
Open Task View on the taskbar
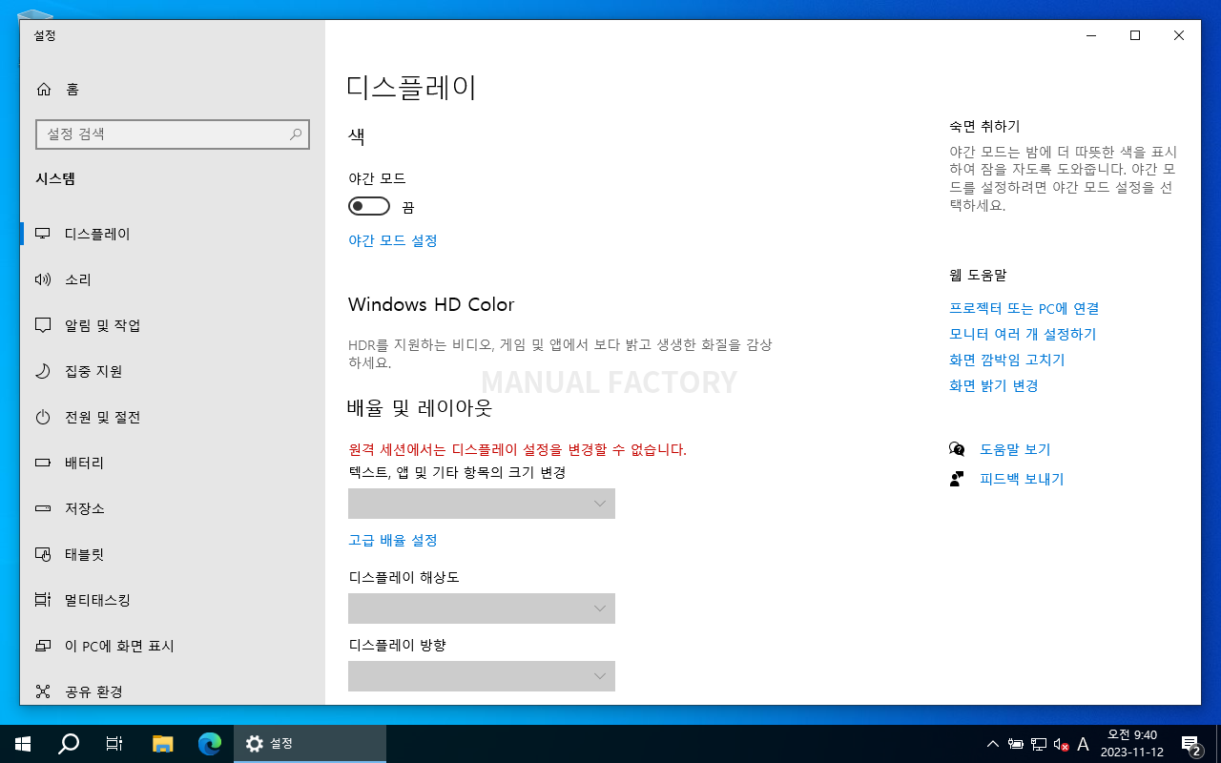click(114, 744)
